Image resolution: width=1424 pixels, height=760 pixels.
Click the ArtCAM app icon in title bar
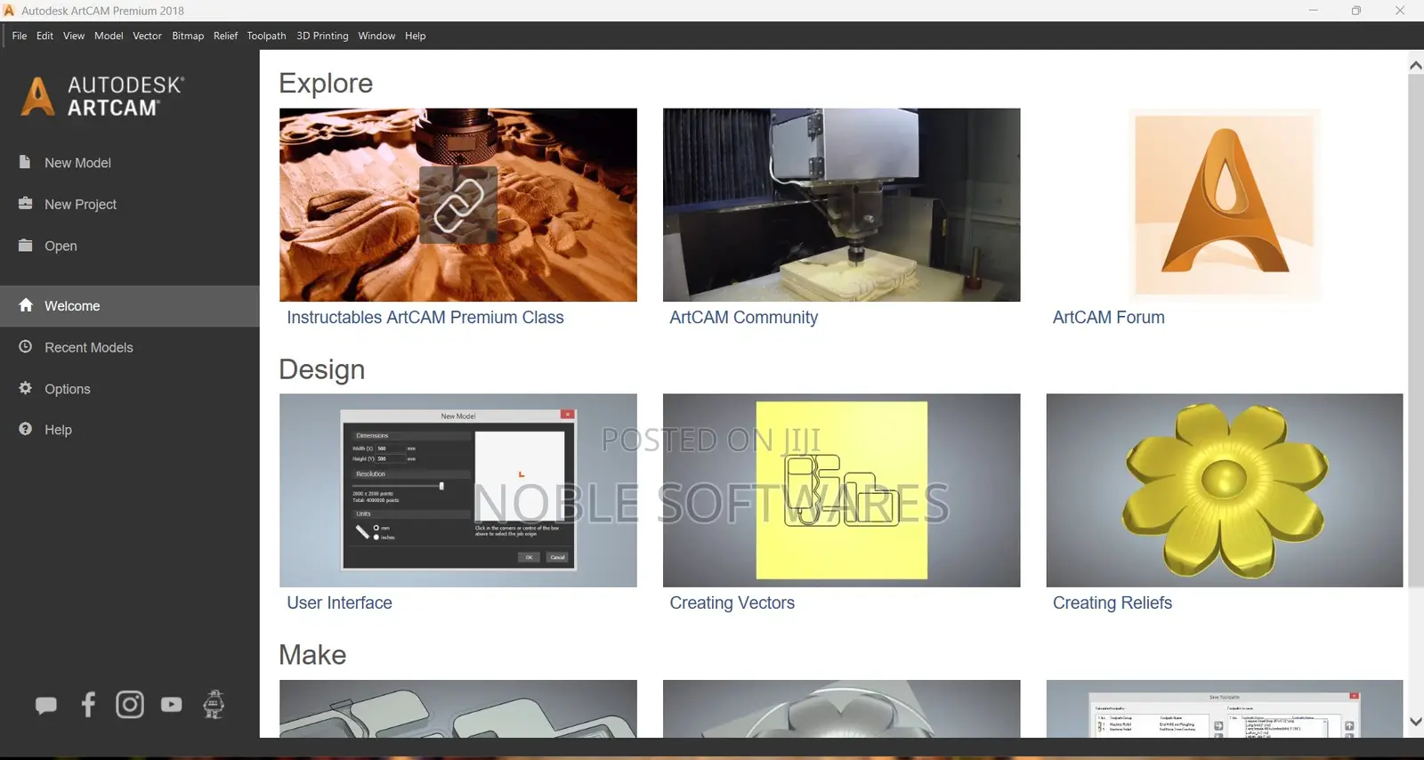pos(9,11)
